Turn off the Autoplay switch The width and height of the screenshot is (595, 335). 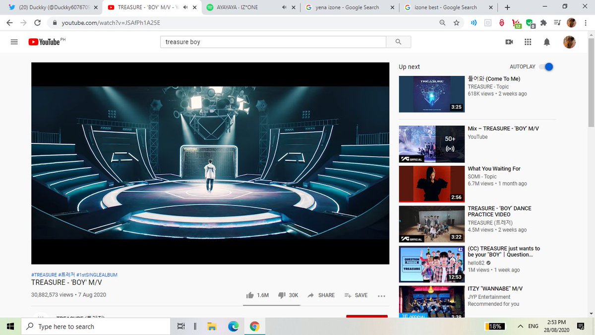point(546,67)
